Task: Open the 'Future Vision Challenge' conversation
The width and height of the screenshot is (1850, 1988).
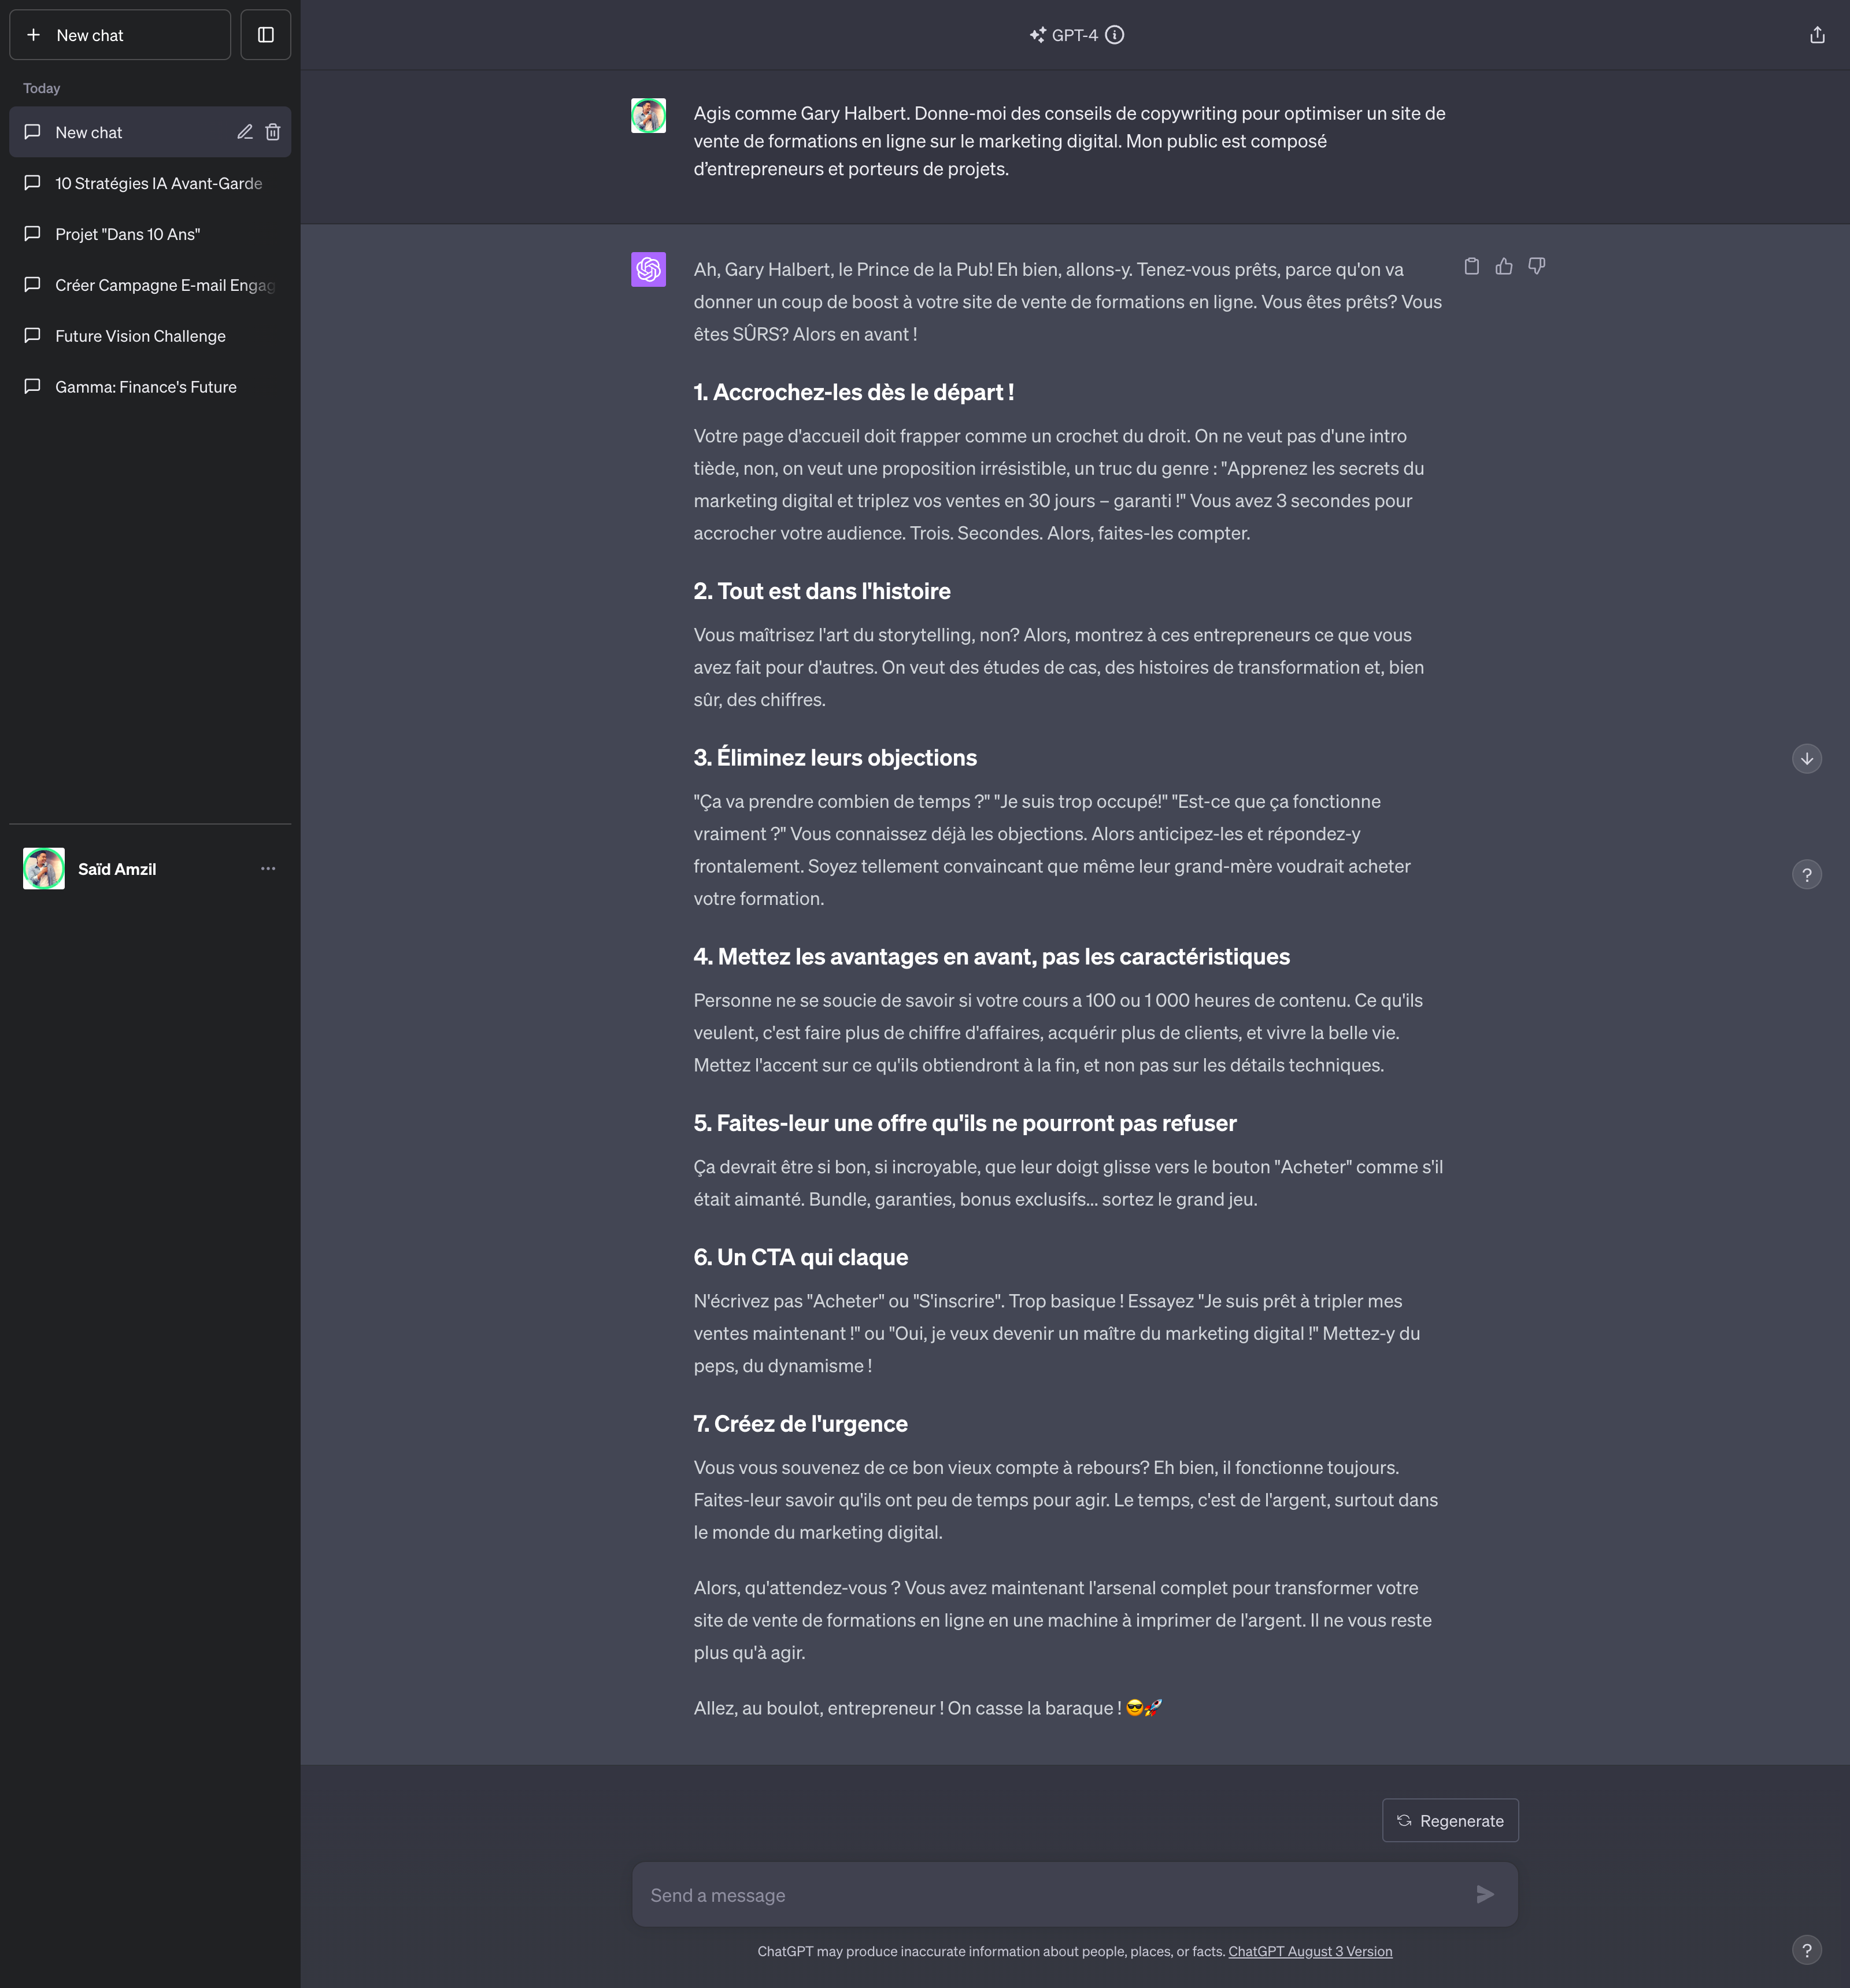Action: [139, 335]
